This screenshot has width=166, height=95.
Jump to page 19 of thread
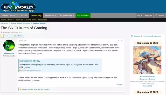15,36
